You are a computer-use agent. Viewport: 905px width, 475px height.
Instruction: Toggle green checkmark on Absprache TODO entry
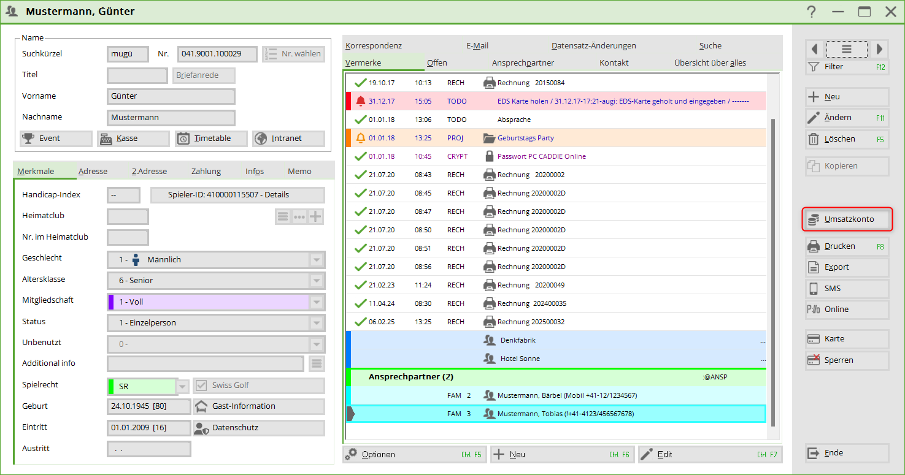360,120
